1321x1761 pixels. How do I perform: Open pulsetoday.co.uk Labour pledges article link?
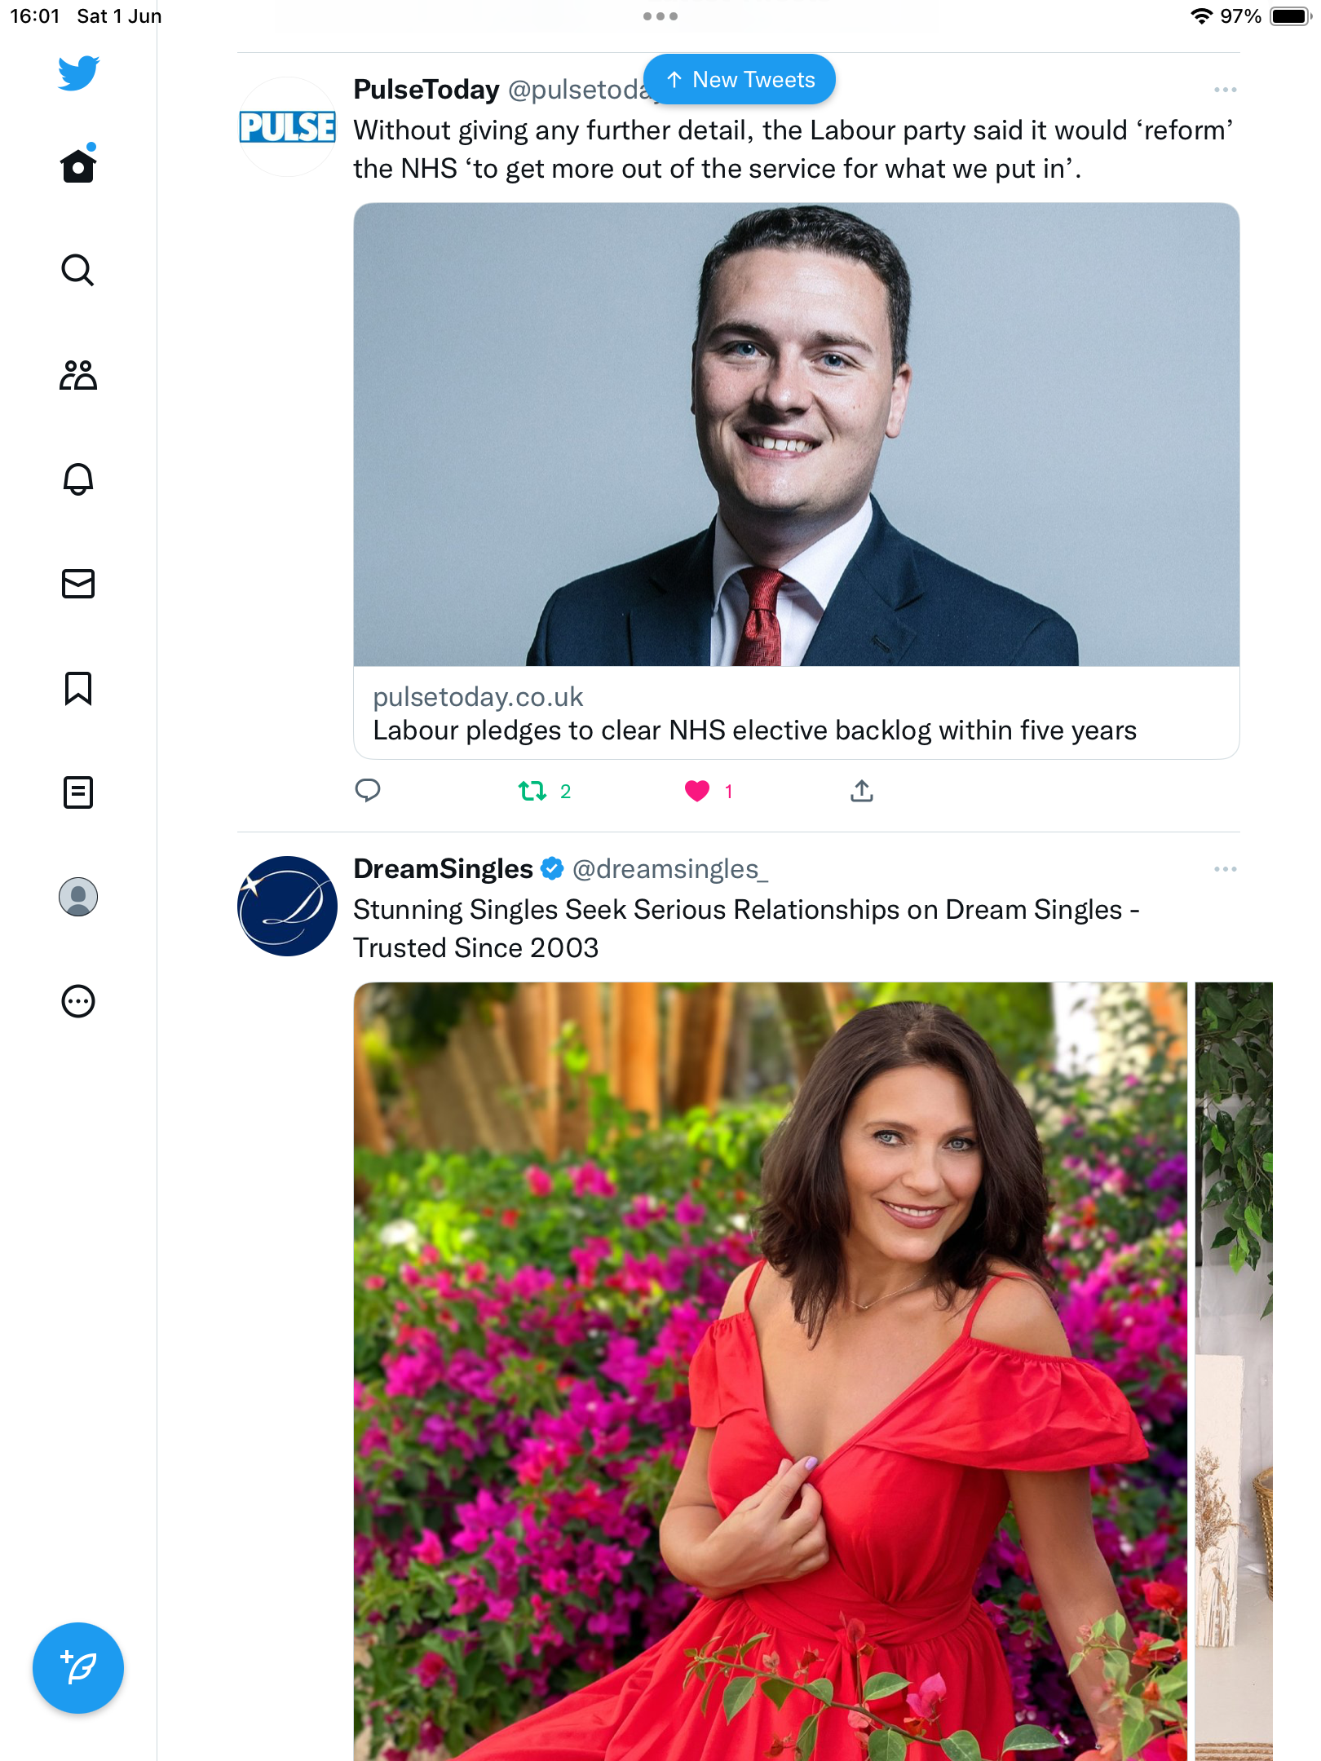[796, 481]
